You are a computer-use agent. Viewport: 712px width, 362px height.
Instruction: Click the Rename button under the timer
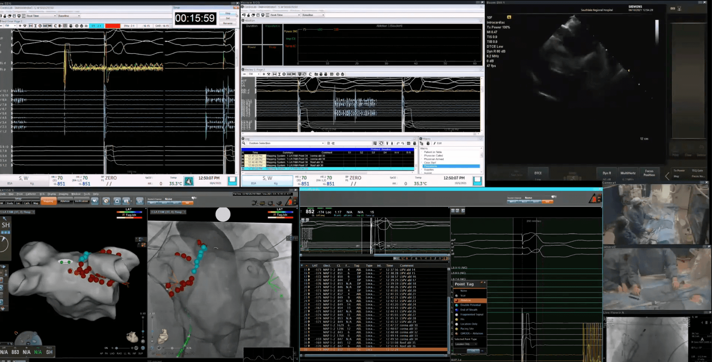[228, 23]
